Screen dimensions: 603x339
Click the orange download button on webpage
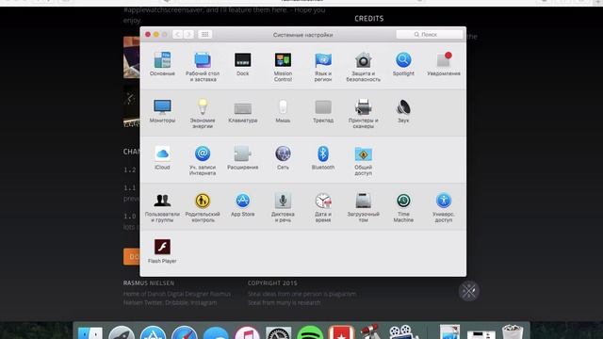pos(132,256)
